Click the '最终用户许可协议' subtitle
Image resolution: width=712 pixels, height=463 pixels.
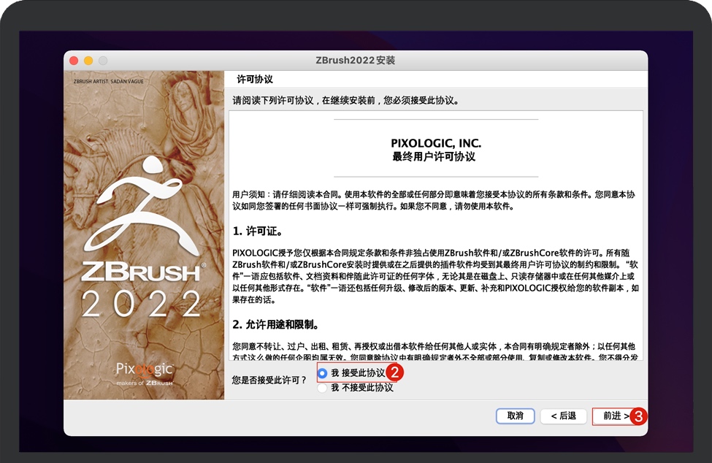[x=434, y=157]
